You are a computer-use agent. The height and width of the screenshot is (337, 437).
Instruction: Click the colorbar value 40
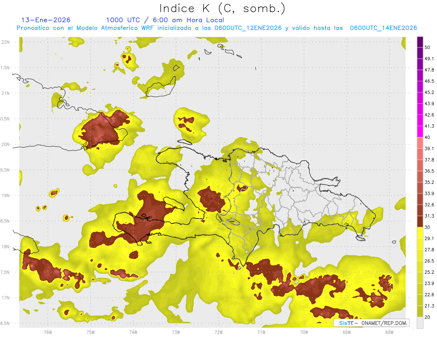pyautogui.click(x=428, y=137)
